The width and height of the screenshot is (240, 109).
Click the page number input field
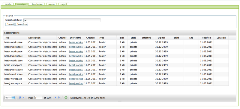[x=38, y=98]
